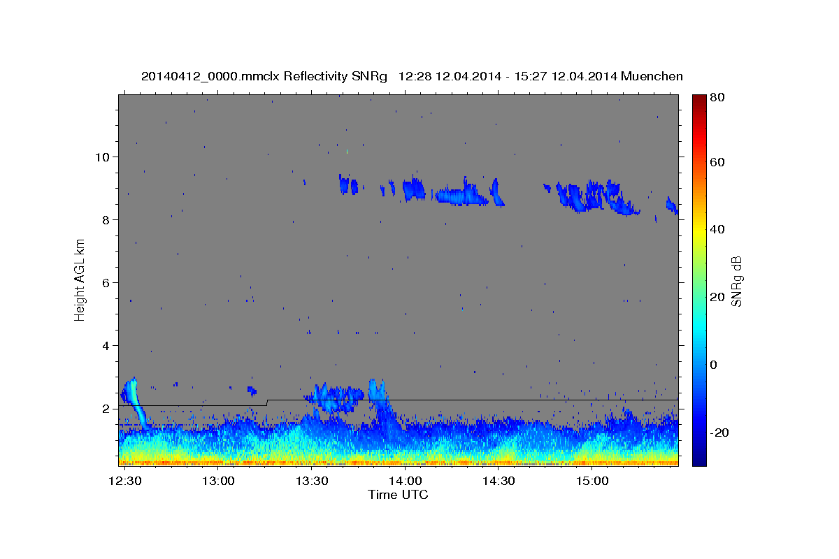Click the 'Time UTC' axis label
Screen dimensions: 839x559
398,495
